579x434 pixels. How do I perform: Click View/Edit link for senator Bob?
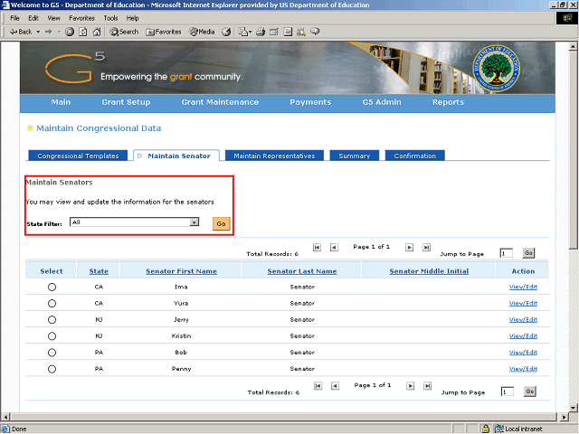[523, 353]
